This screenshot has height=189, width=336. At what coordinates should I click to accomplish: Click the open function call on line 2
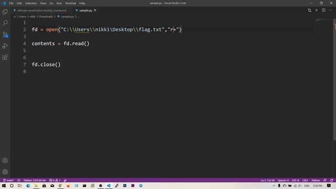point(52,29)
